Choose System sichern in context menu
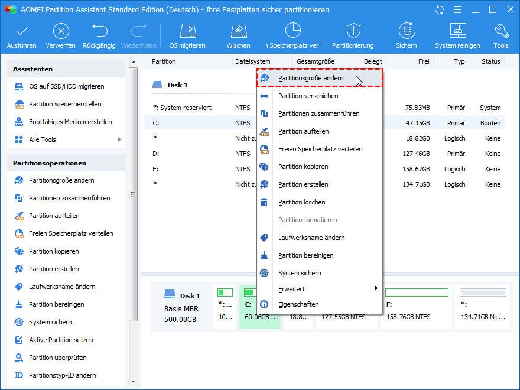520x390 pixels. click(x=320, y=273)
